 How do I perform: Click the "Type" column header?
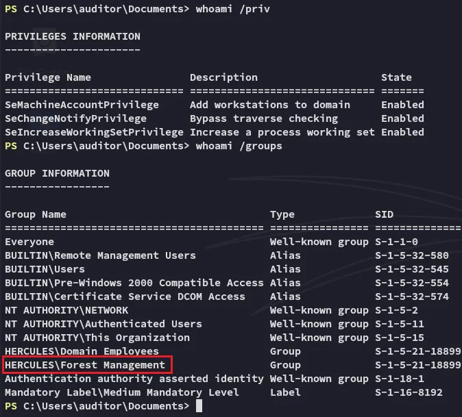pos(282,214)
